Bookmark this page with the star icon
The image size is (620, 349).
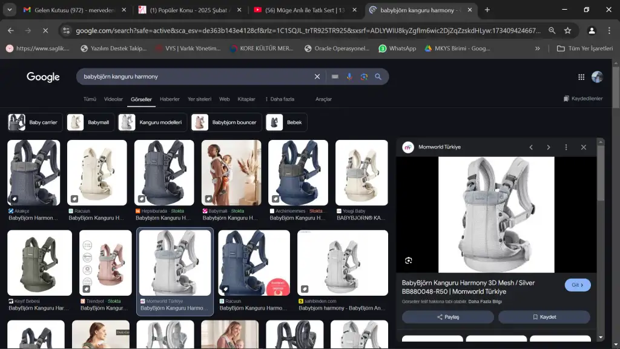(568, 30)
